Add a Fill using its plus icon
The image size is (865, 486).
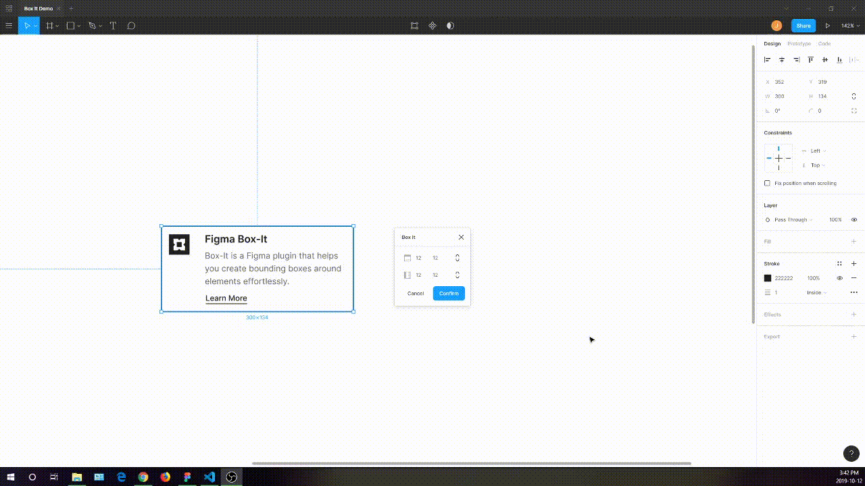(x=854, y=241)
